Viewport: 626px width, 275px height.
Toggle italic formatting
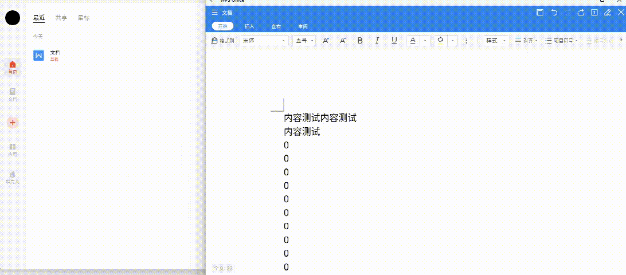pyautogui.click(x=377, y=40)
